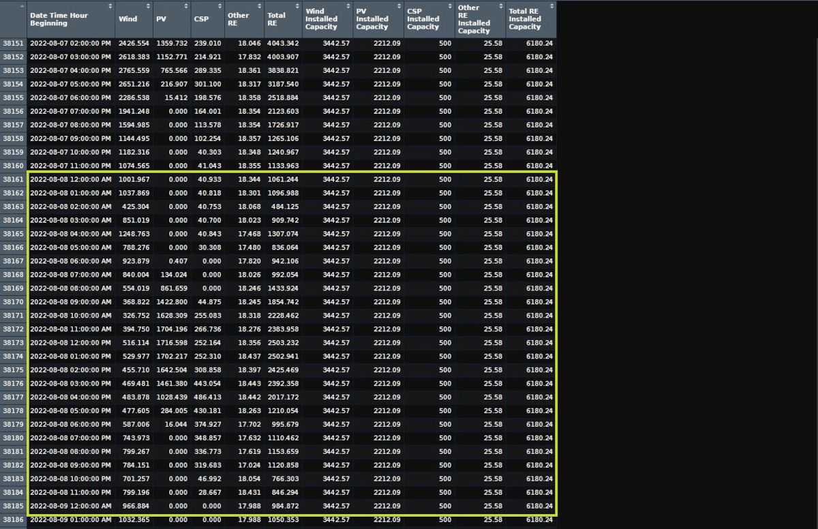This screenshot has width=818, height=529.
Task: Sort using PV Installed Capacity arrows
Action: 400,6
